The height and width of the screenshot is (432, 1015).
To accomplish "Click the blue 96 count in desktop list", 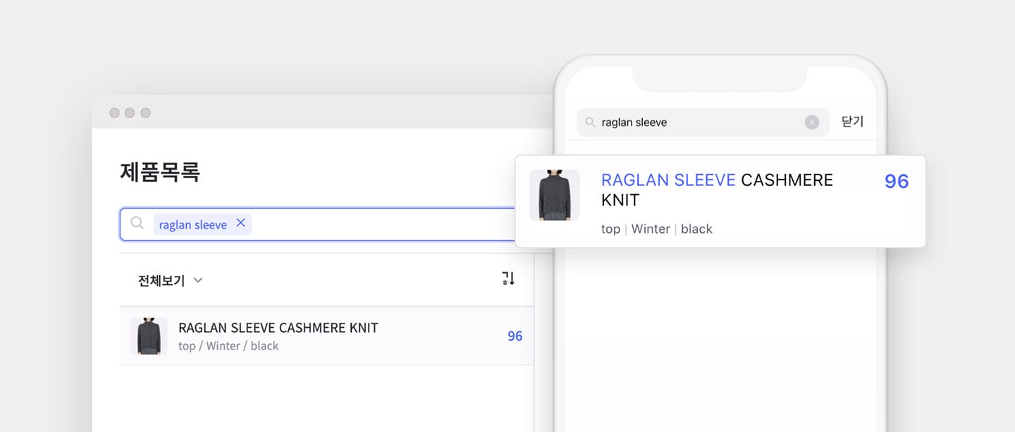I will (515, 336).
